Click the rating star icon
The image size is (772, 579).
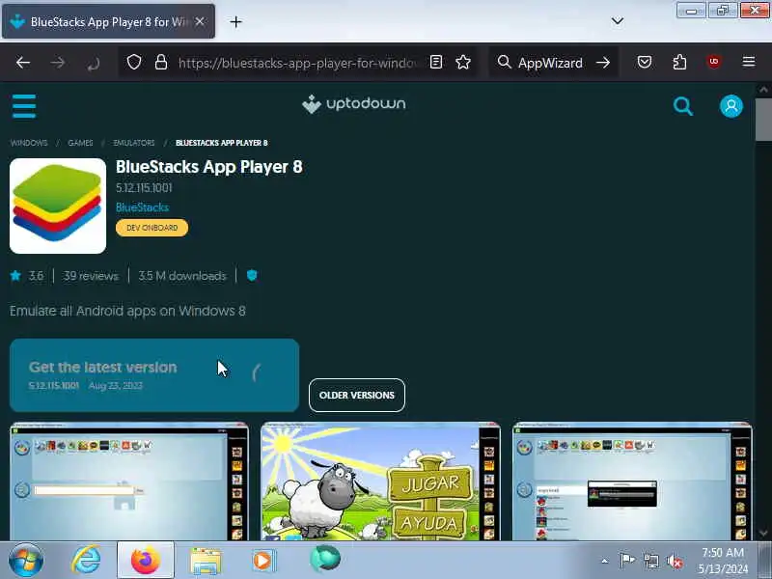pyautogui.click(x=15, y=275)
